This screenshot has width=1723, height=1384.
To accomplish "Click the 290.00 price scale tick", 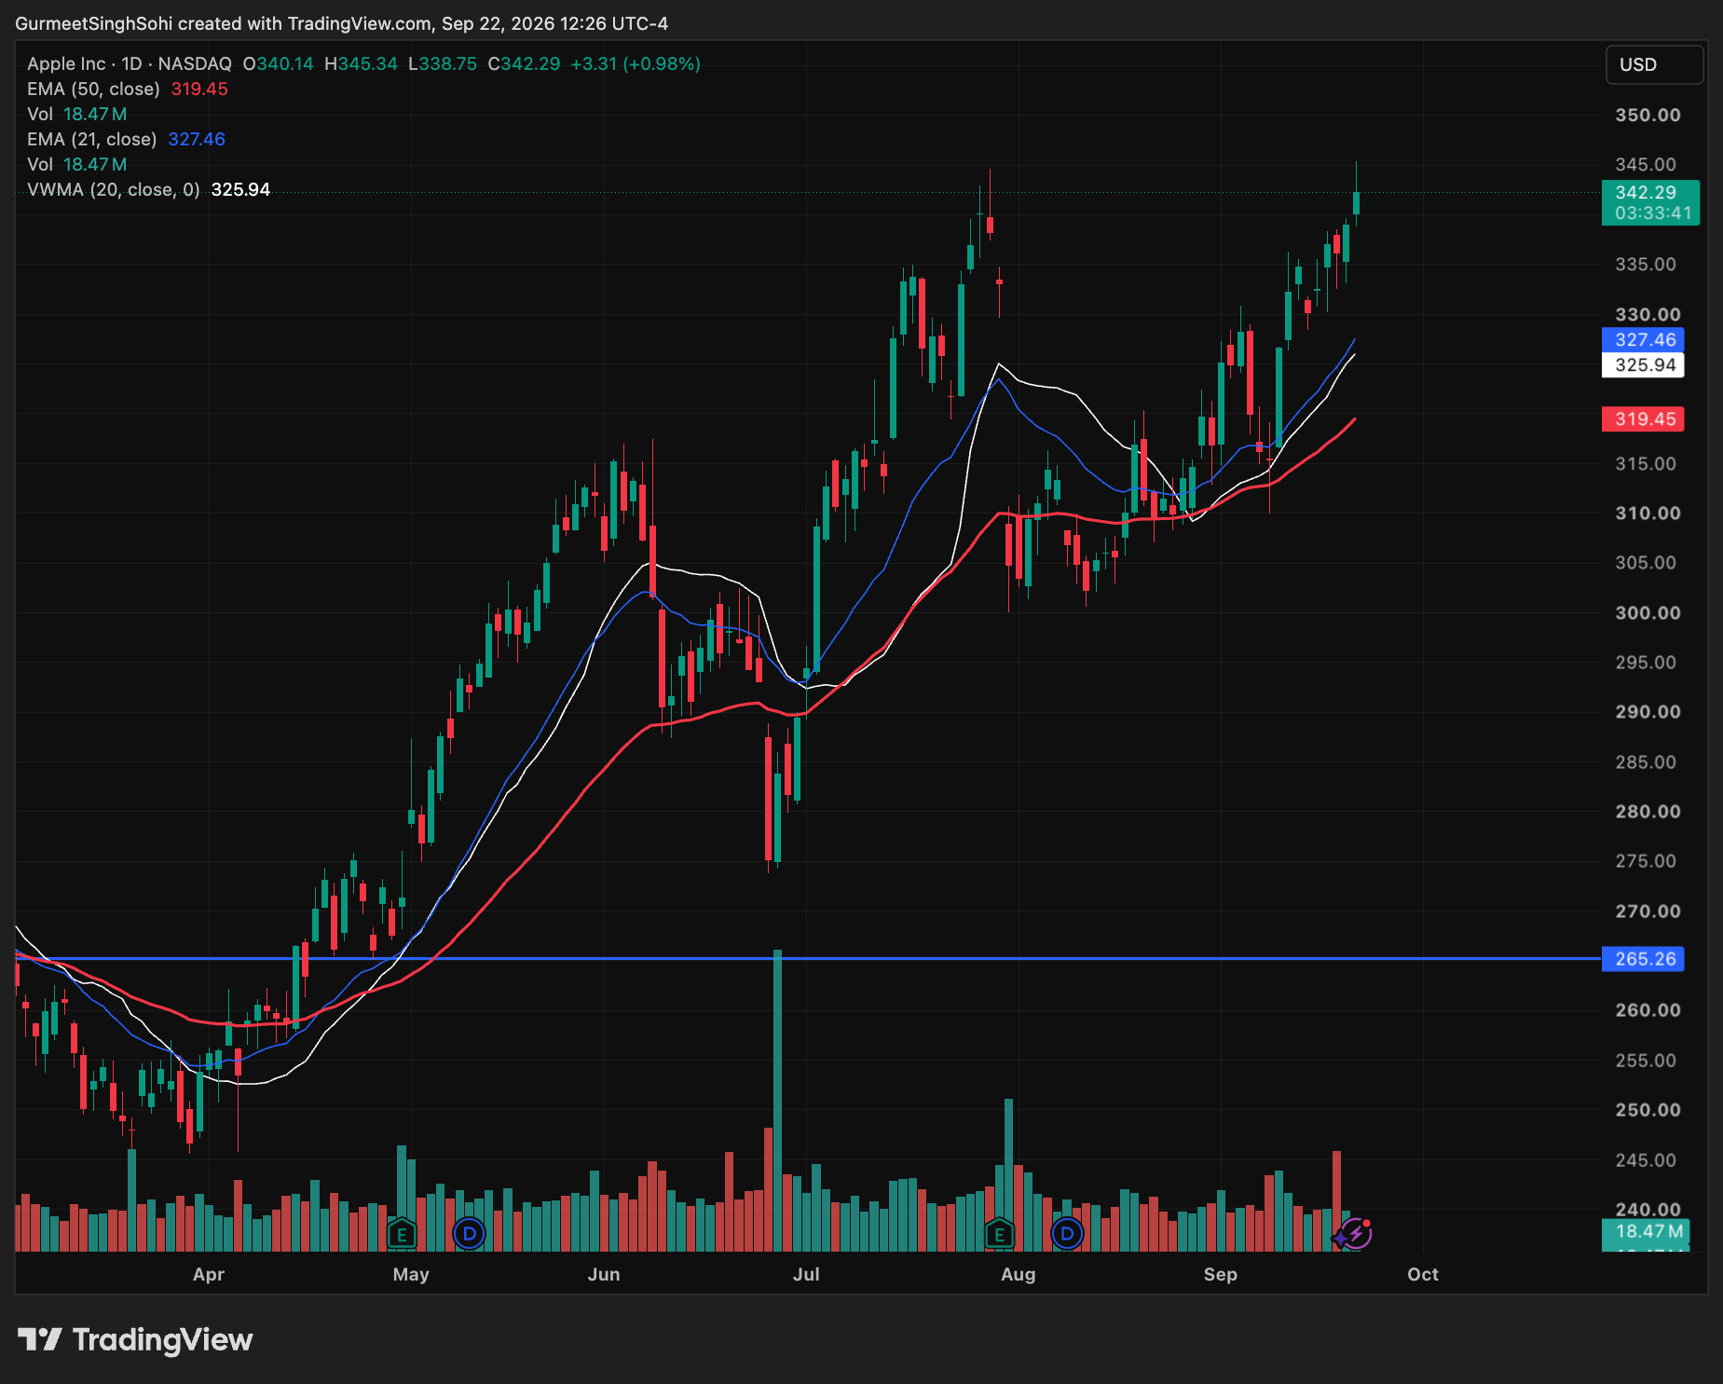I will pos(1648,711).
